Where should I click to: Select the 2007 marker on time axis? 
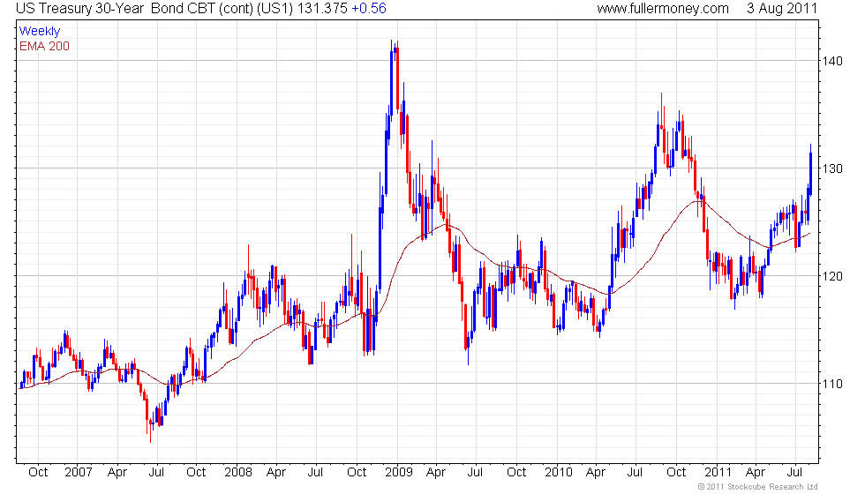[78, 473]
